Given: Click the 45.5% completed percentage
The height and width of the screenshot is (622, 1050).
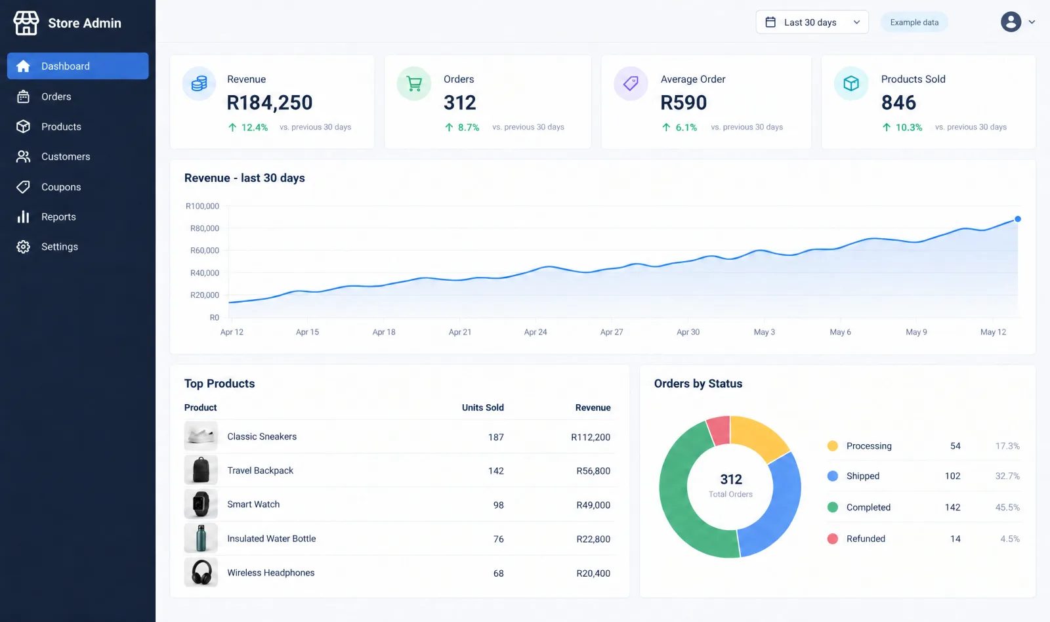Looking at the screenshot, I should [1007, 507].
